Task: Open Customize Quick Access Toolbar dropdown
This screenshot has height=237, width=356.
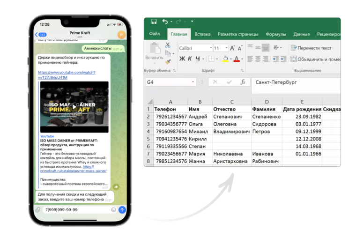Action: tap(192, 22)
